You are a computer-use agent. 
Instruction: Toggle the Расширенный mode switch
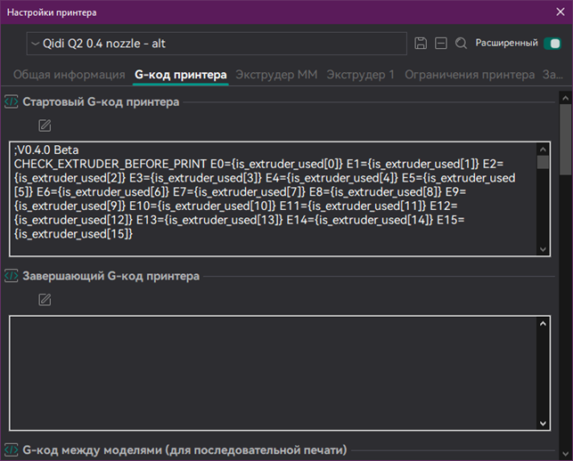tap(552, 43)
